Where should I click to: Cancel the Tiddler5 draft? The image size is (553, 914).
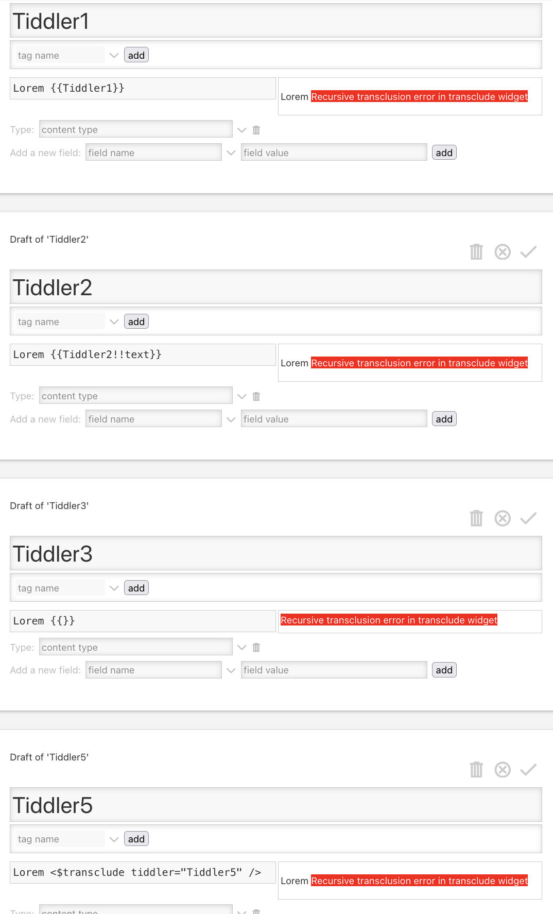503,770
